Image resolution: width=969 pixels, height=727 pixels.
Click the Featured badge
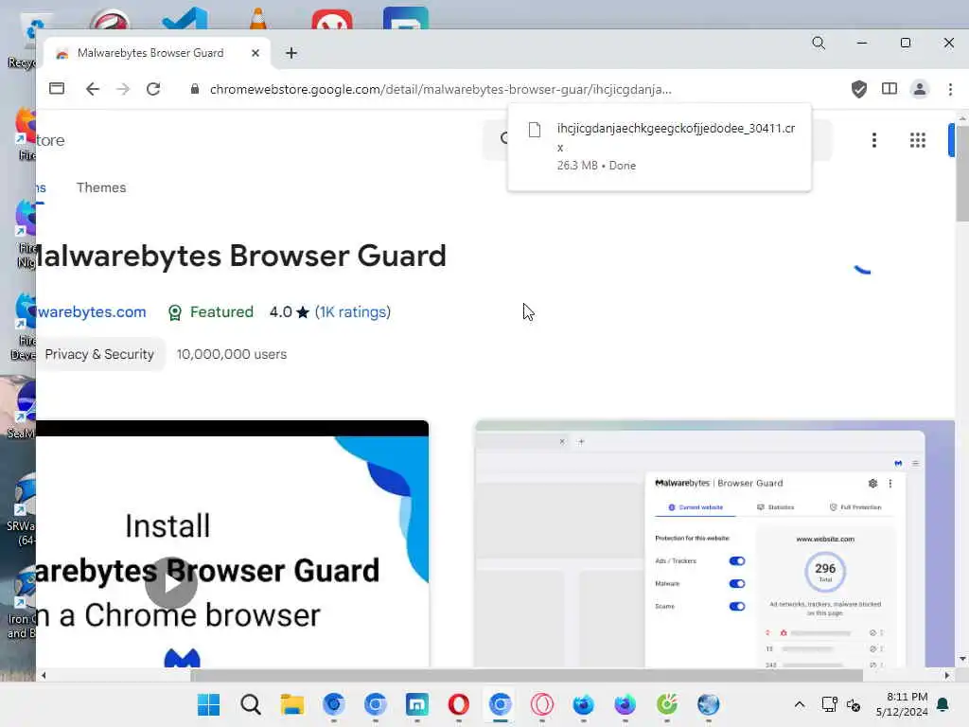[211, 311]
